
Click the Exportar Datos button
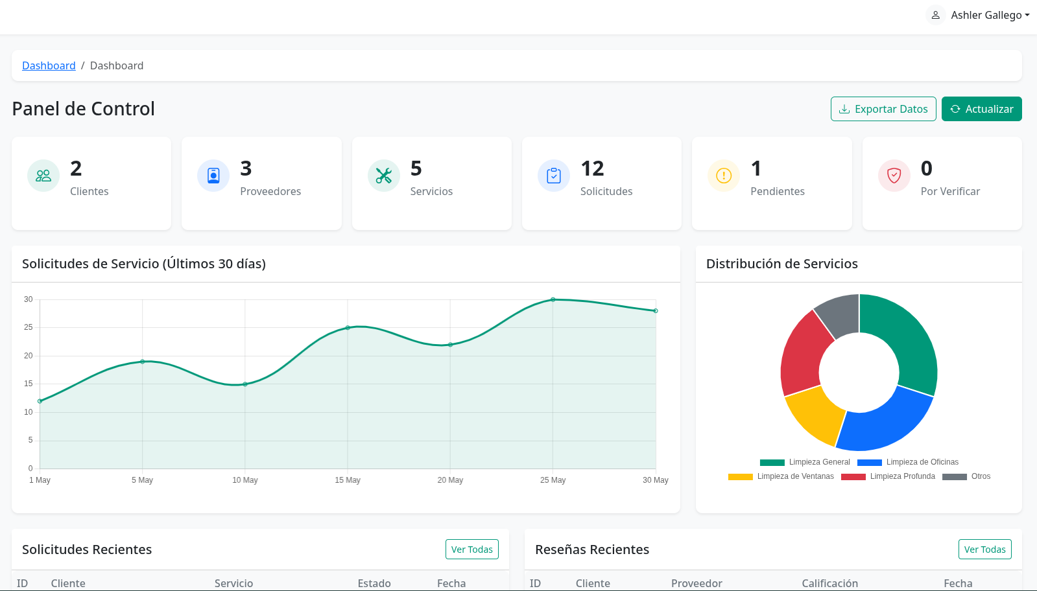click(x=883, y=109)
